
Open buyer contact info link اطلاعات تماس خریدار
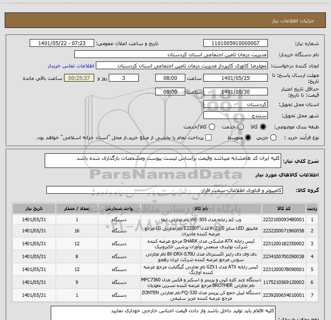tap(71, 66)
